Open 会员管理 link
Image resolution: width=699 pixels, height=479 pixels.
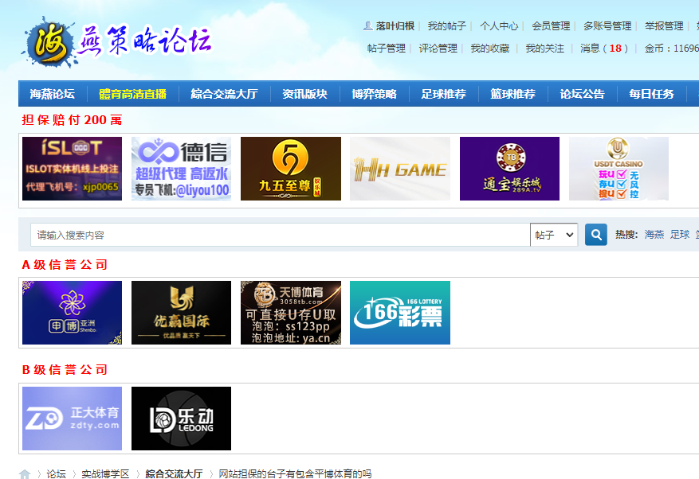coord(551,25)
